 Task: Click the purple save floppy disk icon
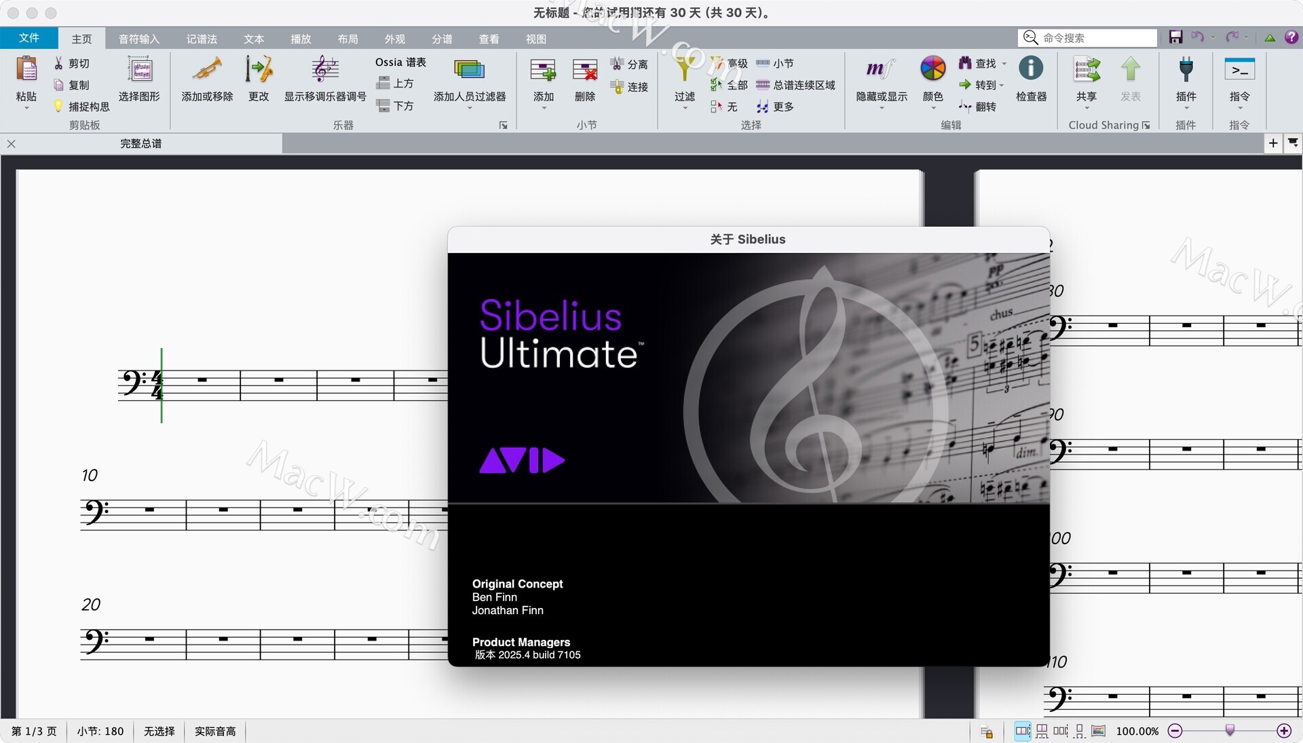[x=1175, y=37]
